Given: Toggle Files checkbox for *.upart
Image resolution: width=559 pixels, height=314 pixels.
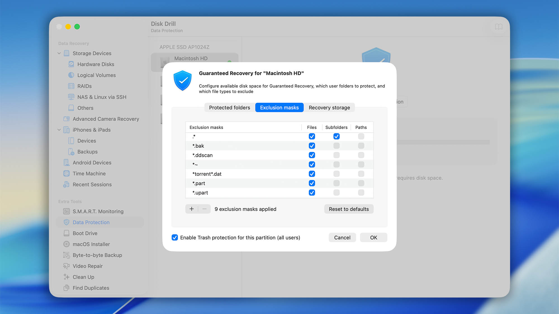Looking at the screenshot, I should pyautogui.click(x=312, y=193).
